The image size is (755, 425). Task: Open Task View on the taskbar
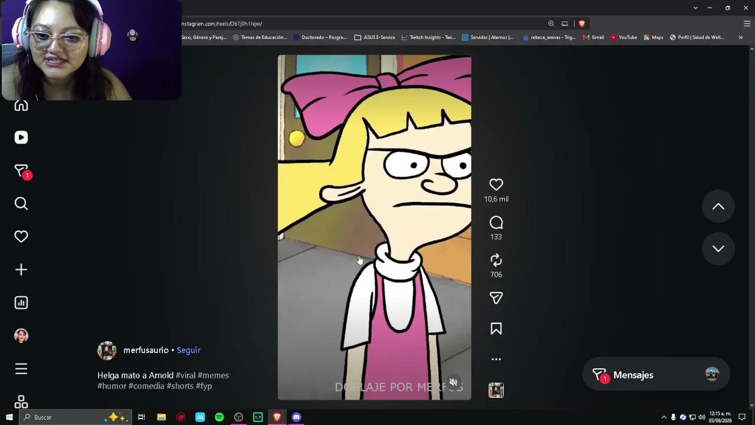[142, 417]
